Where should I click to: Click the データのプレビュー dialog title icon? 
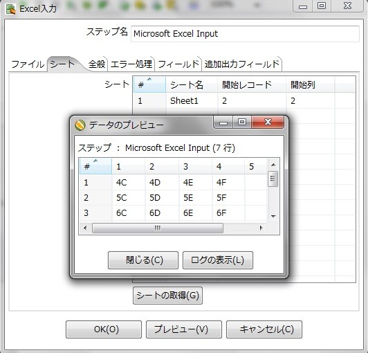tap(80, 125)
